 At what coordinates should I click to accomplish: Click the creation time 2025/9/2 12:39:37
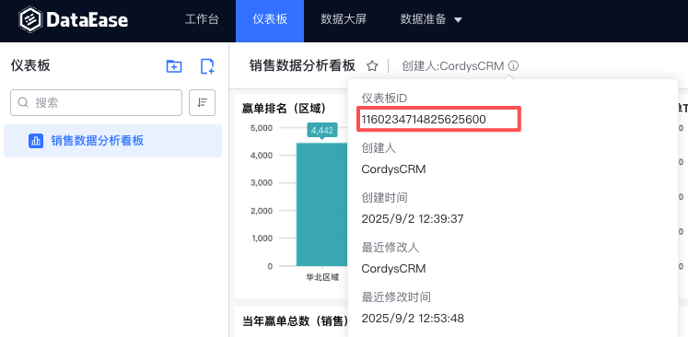click(413, 218)
